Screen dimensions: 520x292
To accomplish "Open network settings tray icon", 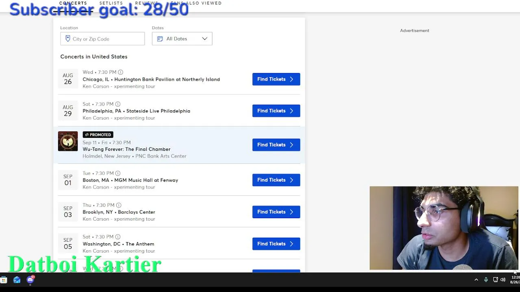I will tap(496, 280).
